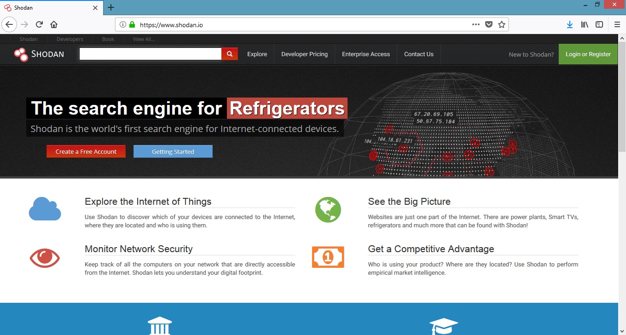The width and height of the screenshot is (626, 335).
Task: Click into the Shodan search field
Action: [150, 54]
